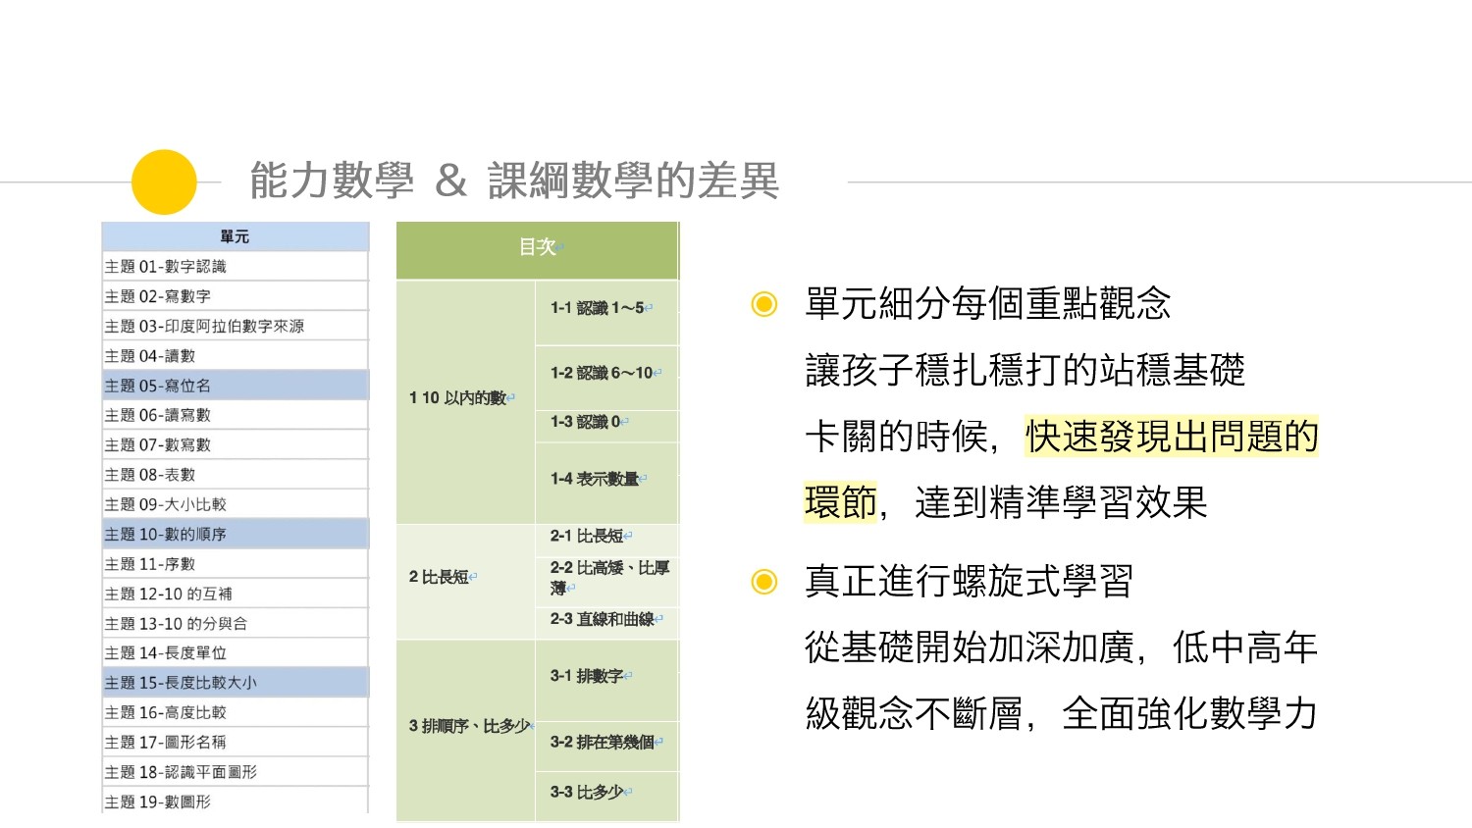Click section cell 2-1 比長短
Image resolution: width=1472 pixels, height=828 pixels.
pos(607,539)
